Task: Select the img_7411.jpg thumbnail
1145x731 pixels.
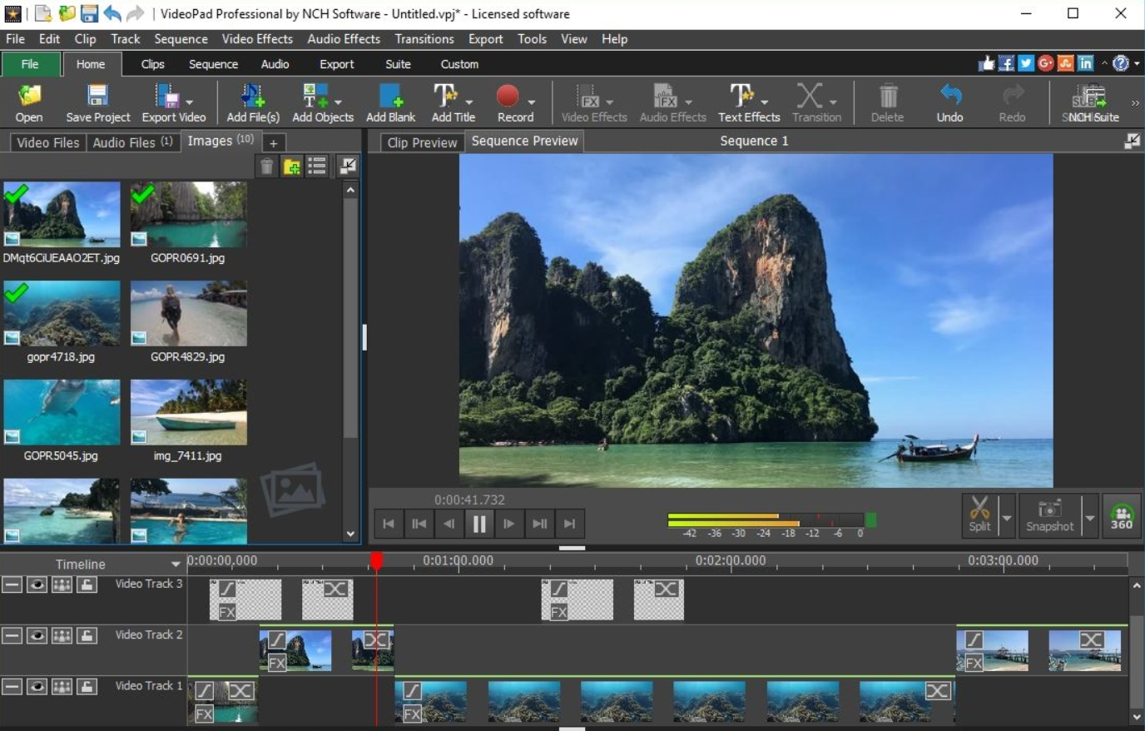Action: click(188, 412)
